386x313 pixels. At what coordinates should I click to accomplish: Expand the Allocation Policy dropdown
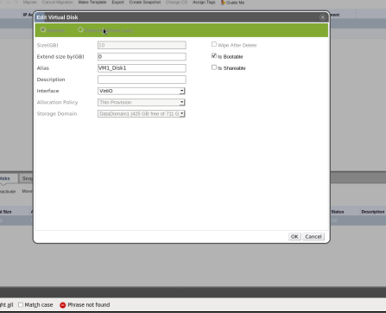(142, 102)
